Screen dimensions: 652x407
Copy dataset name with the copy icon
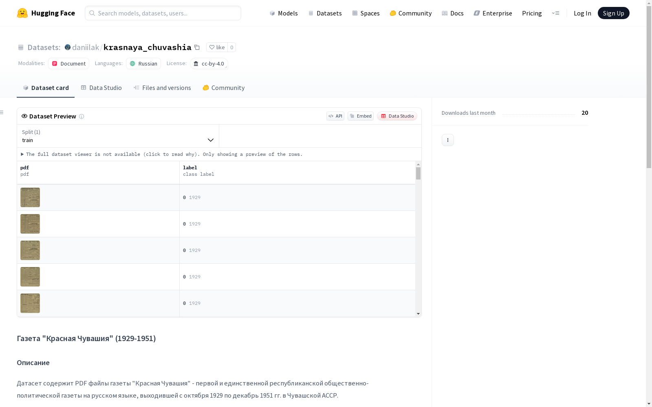coord(197,47)
